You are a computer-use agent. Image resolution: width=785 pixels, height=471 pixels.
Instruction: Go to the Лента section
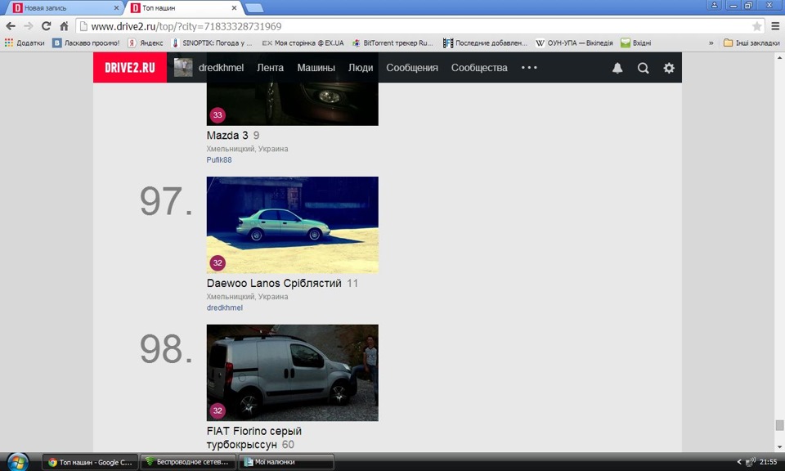[x=271, y=68]
